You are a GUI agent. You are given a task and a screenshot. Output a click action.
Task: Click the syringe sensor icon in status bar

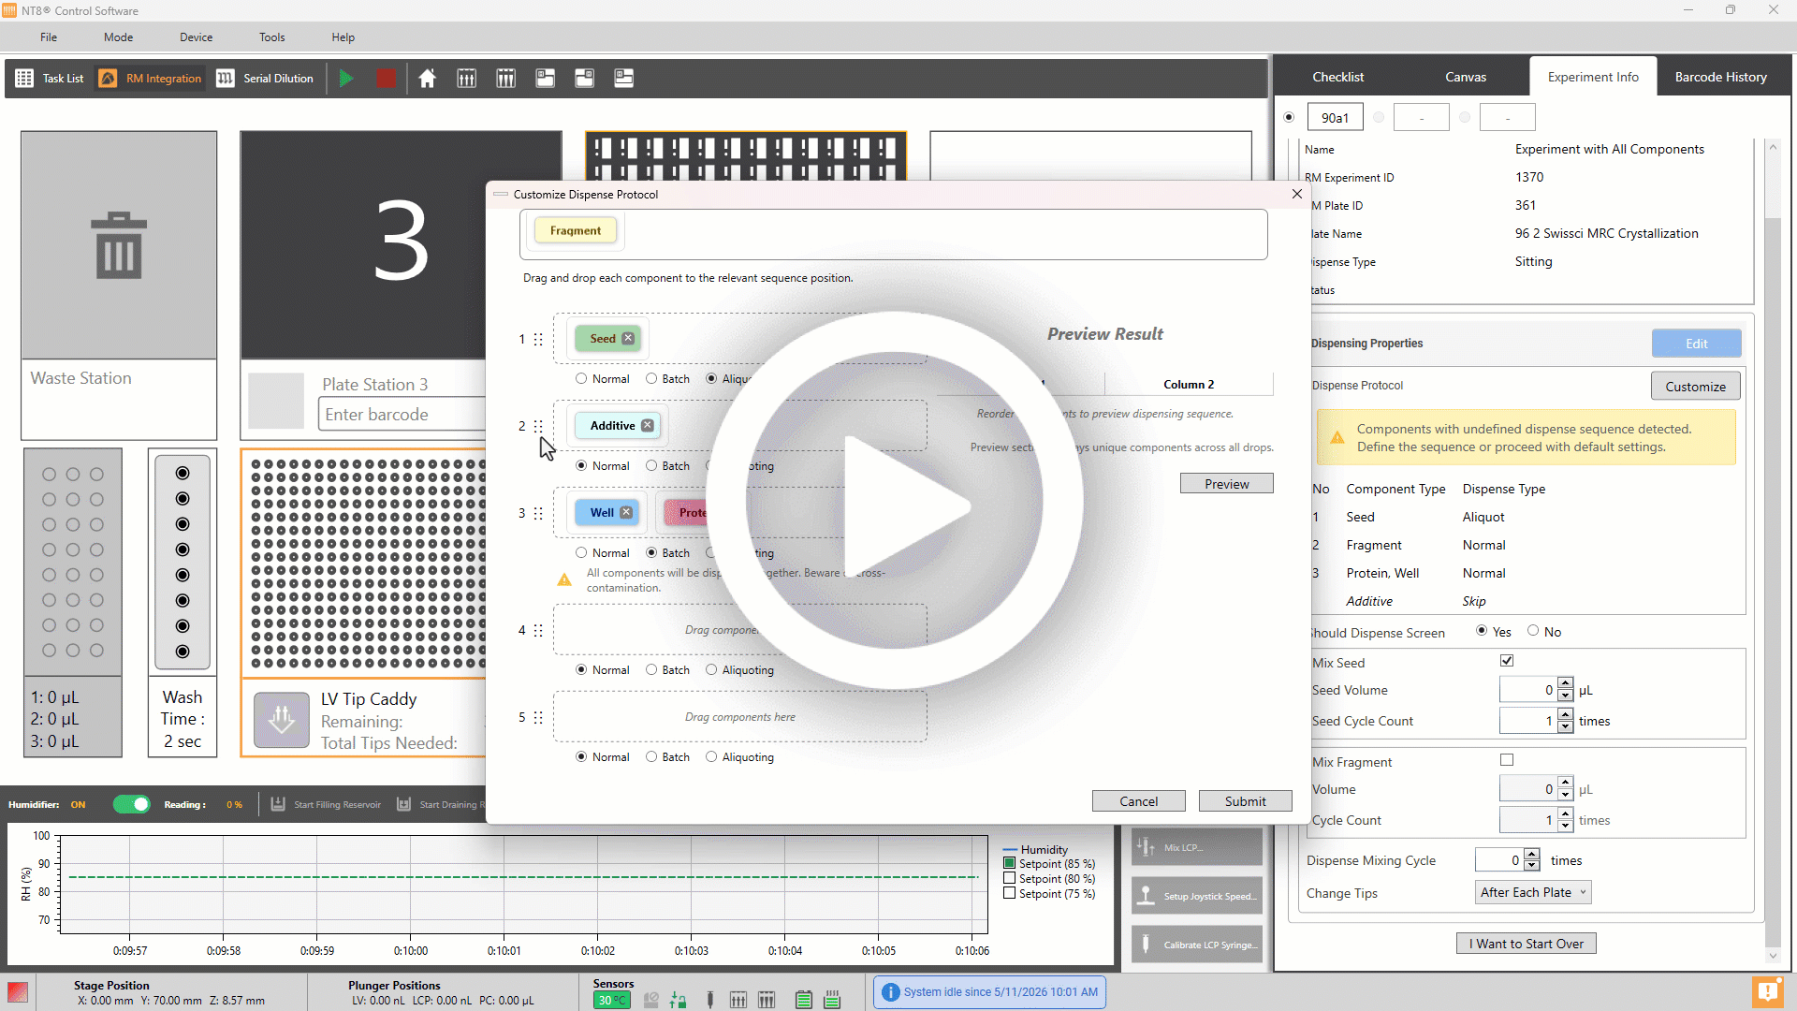click(x=710, y=1000)
